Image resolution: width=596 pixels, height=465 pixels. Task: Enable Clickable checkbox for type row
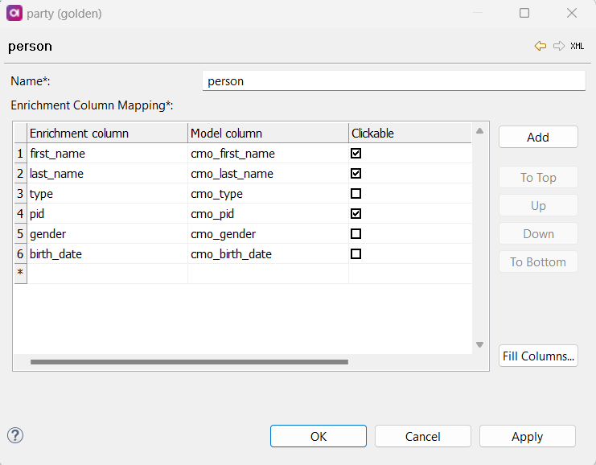[x=356, y=193]
